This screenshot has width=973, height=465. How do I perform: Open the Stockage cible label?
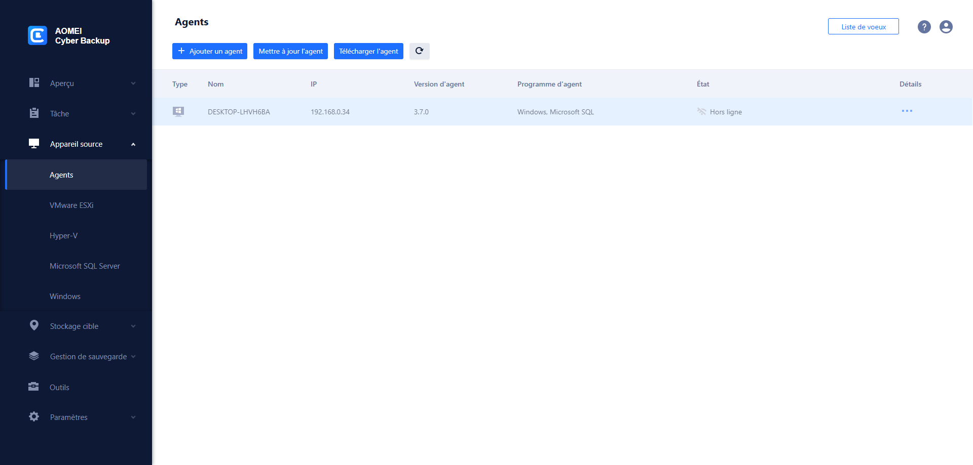[74, 326]
